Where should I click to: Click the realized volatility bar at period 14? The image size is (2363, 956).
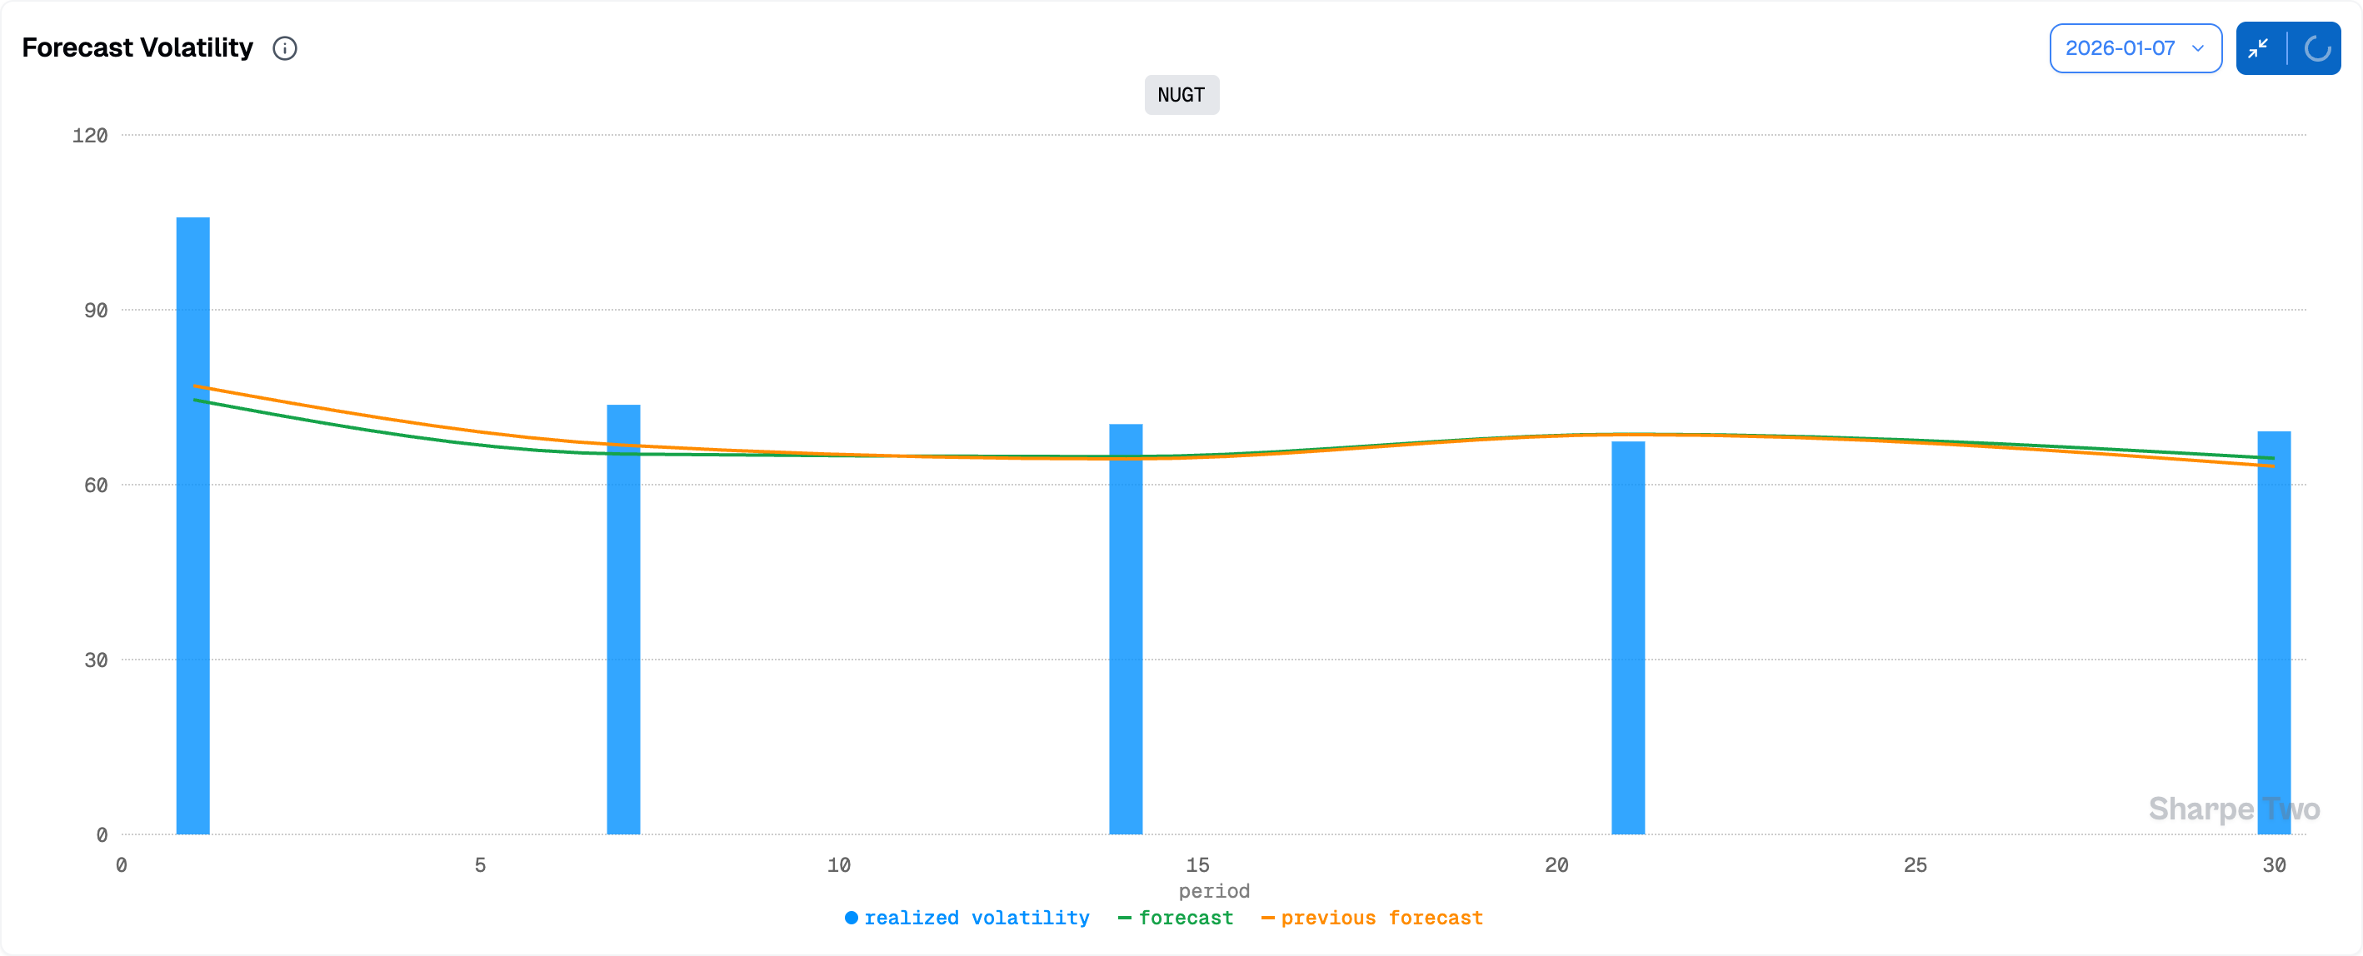(1126, 629)
